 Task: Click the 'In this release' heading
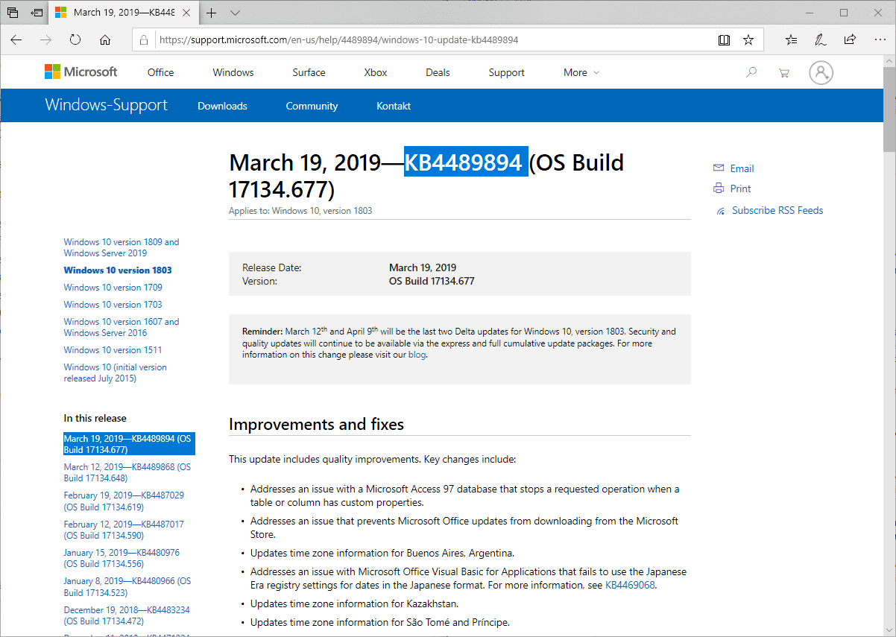pyautogui.click(x=95, y=418)
